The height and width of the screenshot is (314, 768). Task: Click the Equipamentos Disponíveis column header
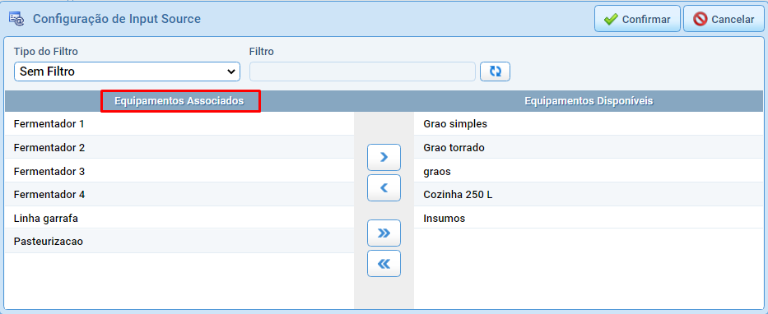589,101
